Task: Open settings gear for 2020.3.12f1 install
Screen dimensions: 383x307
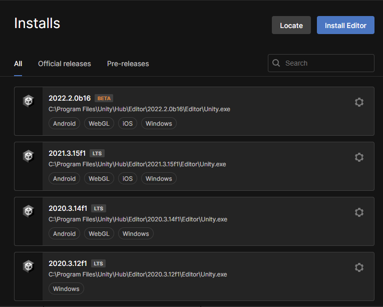Action: tap(359, 267)
